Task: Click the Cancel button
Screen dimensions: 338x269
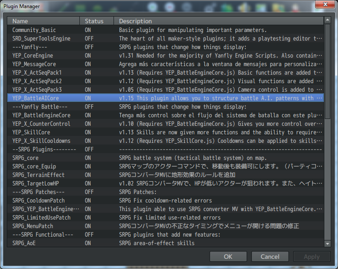Action: tap(270, 257)
